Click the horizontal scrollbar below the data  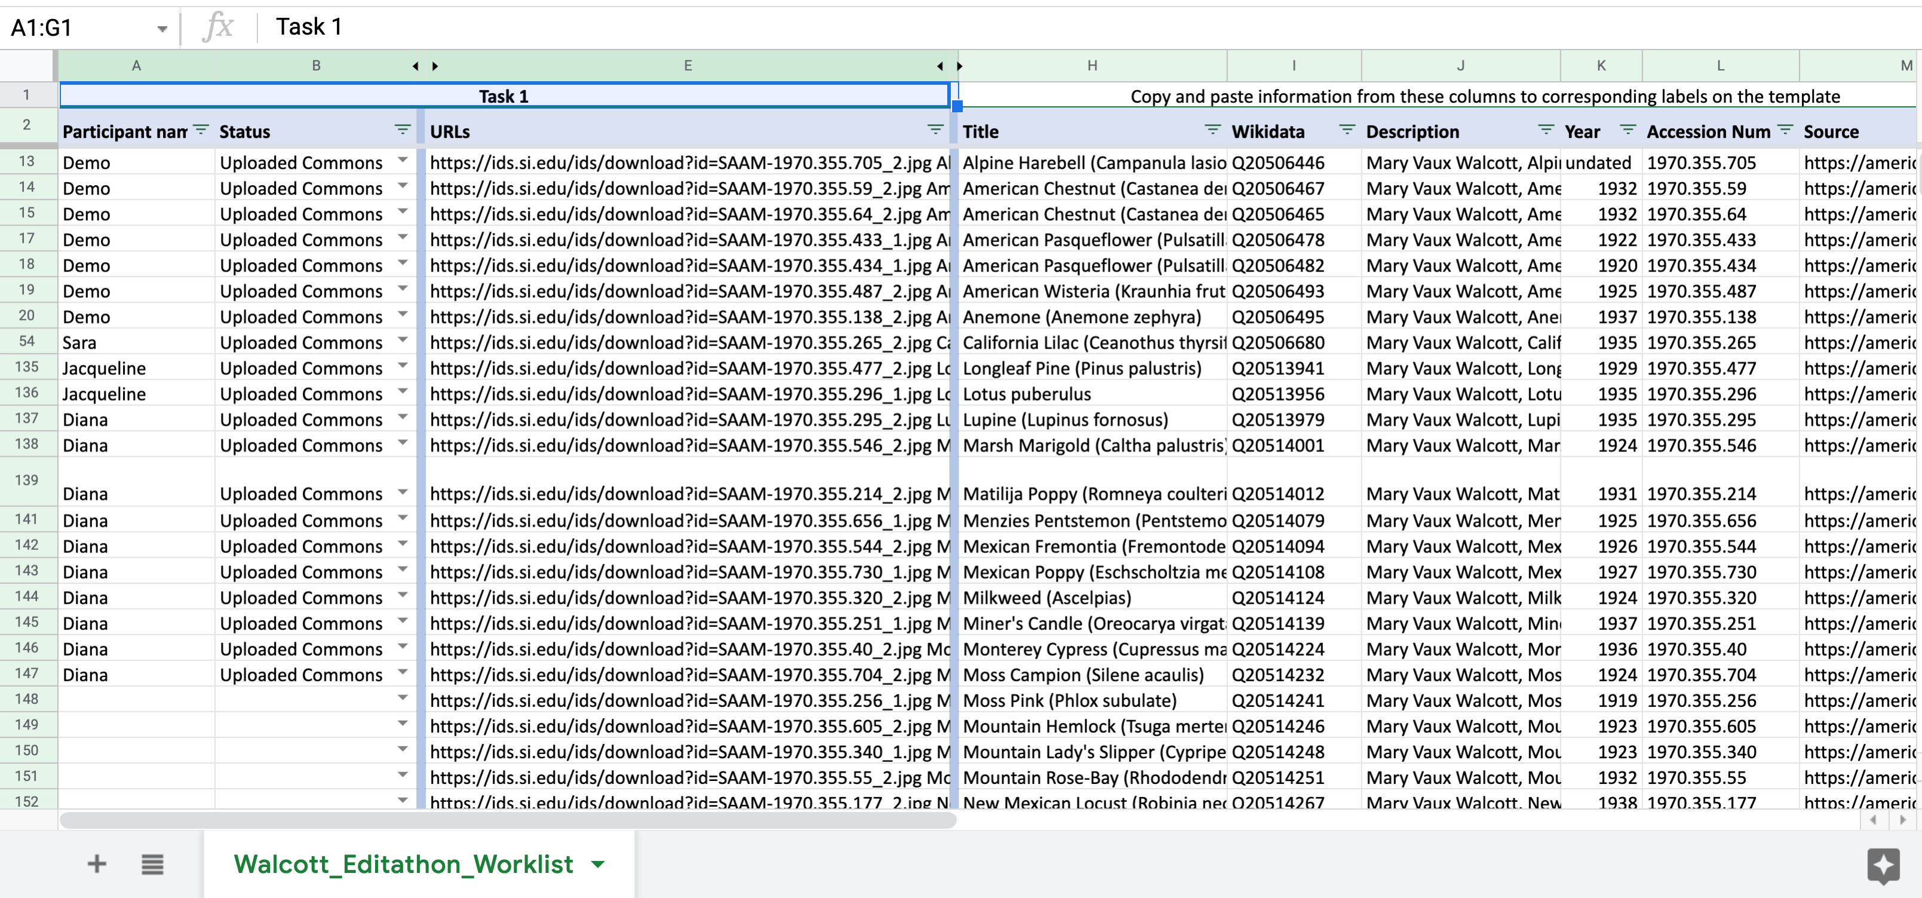(x=507, y=820)
